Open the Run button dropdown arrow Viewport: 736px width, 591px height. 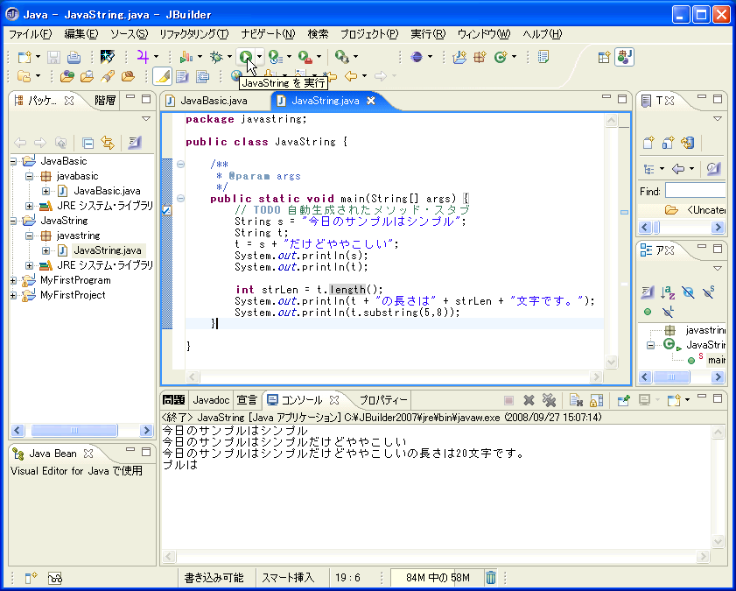pos(260,57)
